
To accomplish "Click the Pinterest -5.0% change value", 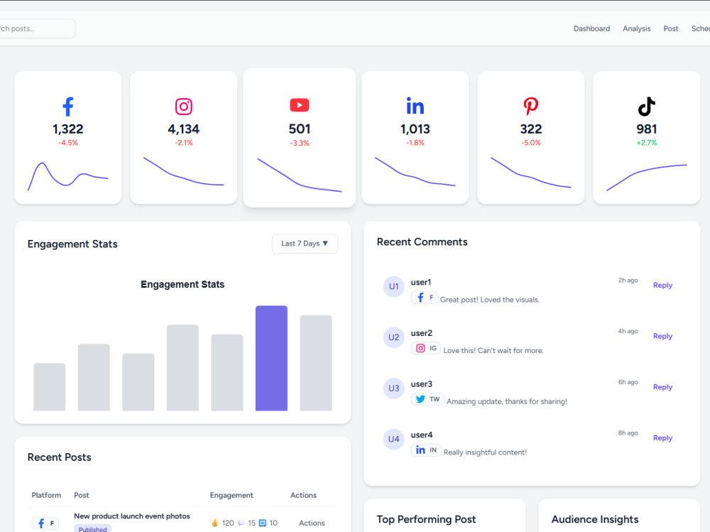I will 530,143.
